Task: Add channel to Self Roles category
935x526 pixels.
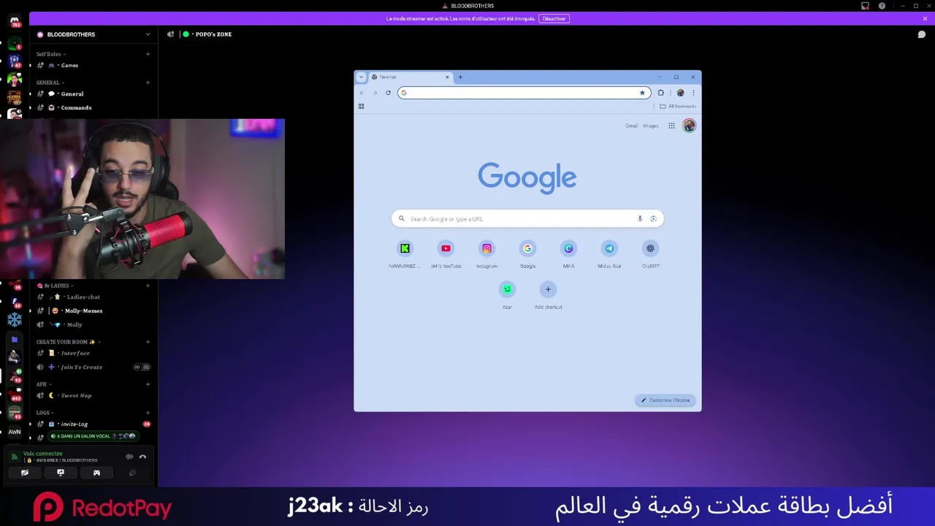Action: click(x=148, y=54)
